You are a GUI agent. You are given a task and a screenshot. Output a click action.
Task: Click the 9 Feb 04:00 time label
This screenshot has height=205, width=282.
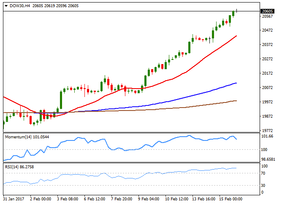(148, 199)
